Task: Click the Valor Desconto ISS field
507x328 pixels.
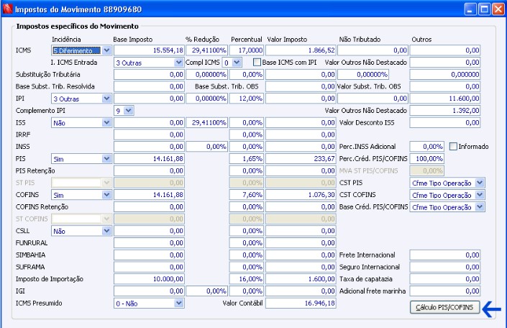Action: point(445,122)
